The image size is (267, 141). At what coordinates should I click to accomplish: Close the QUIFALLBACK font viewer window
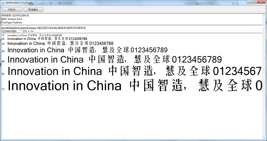pos(261,2)
